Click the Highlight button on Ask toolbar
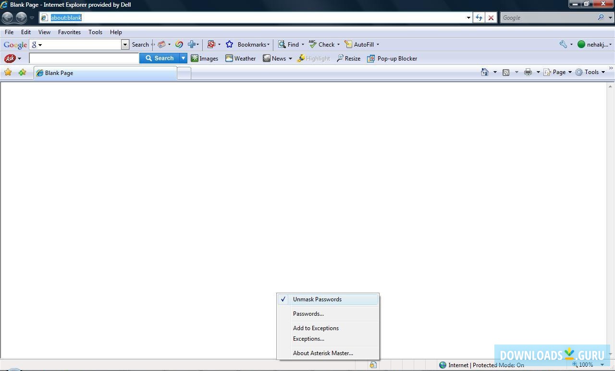 click(313, 59)
